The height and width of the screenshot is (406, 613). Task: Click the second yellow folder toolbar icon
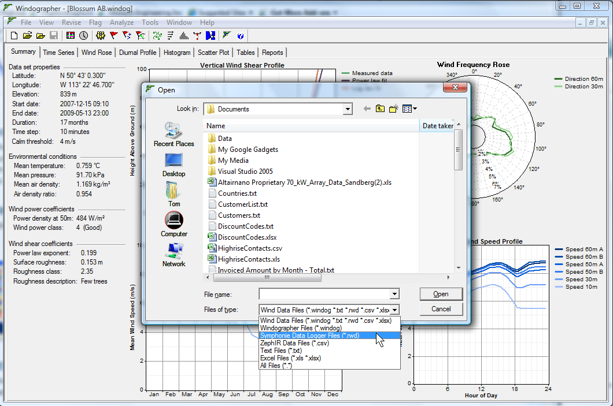tap(40, 36)
